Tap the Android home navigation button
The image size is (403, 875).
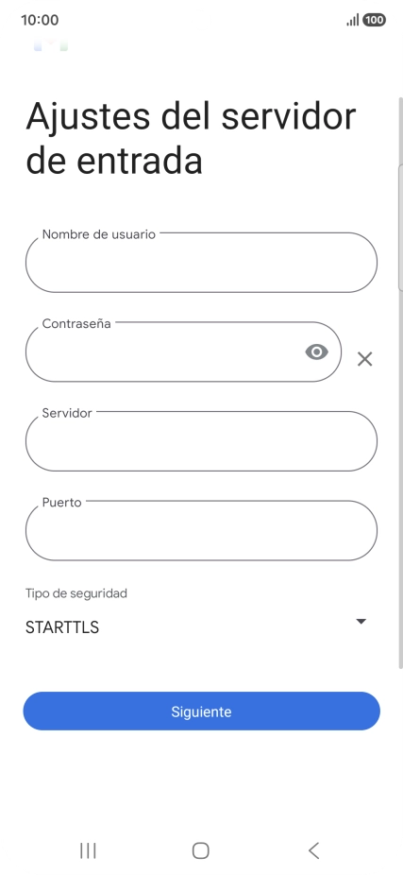[201, 850]
